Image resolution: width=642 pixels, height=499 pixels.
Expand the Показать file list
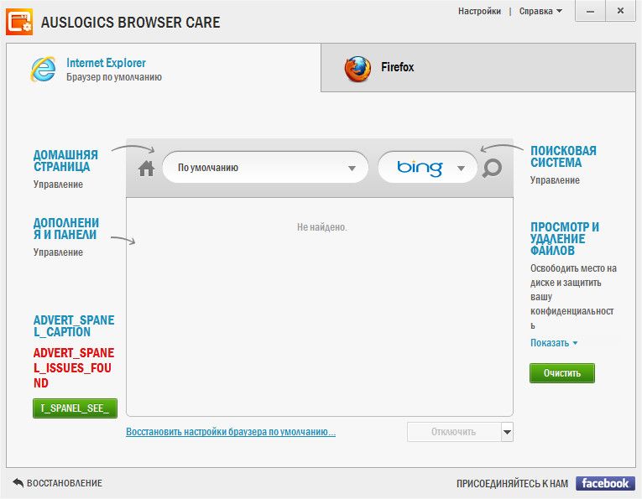[x=554, y=343]
